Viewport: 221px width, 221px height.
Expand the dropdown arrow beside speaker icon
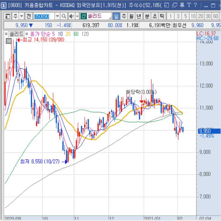click(x=77, y=16)
